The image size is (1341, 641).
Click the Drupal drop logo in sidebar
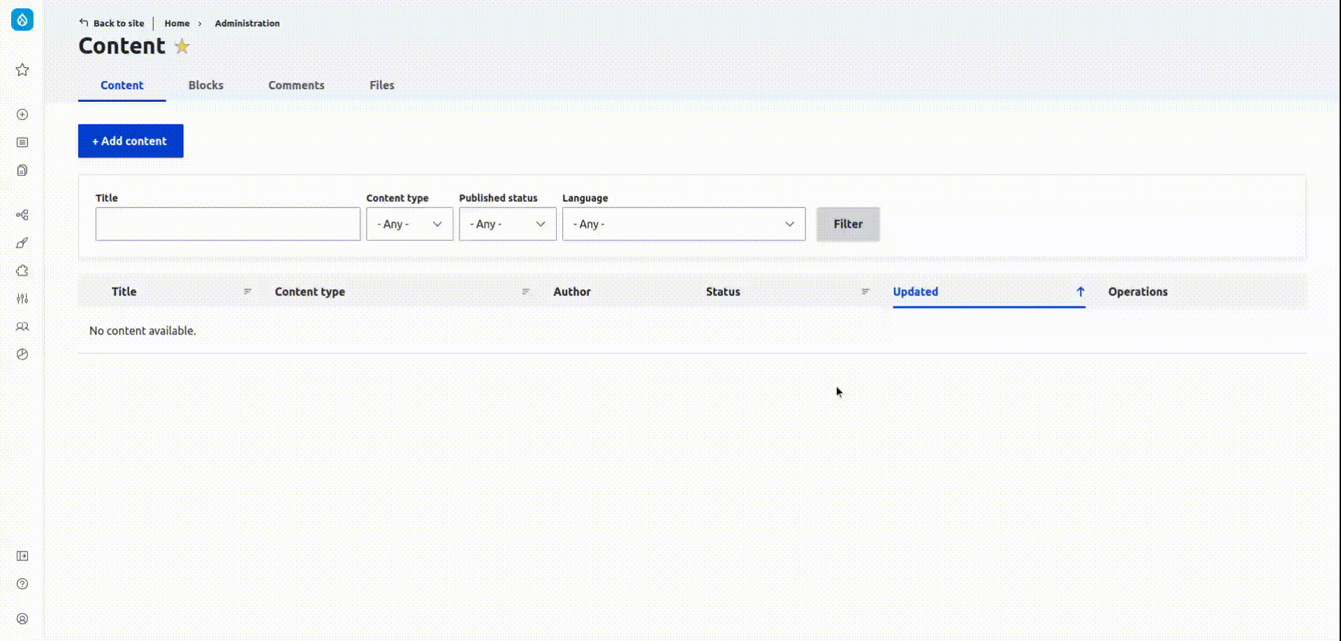22,20
